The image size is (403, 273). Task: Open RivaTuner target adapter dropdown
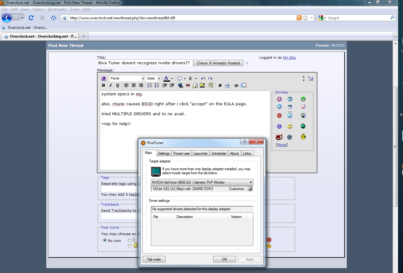[202, 182]
